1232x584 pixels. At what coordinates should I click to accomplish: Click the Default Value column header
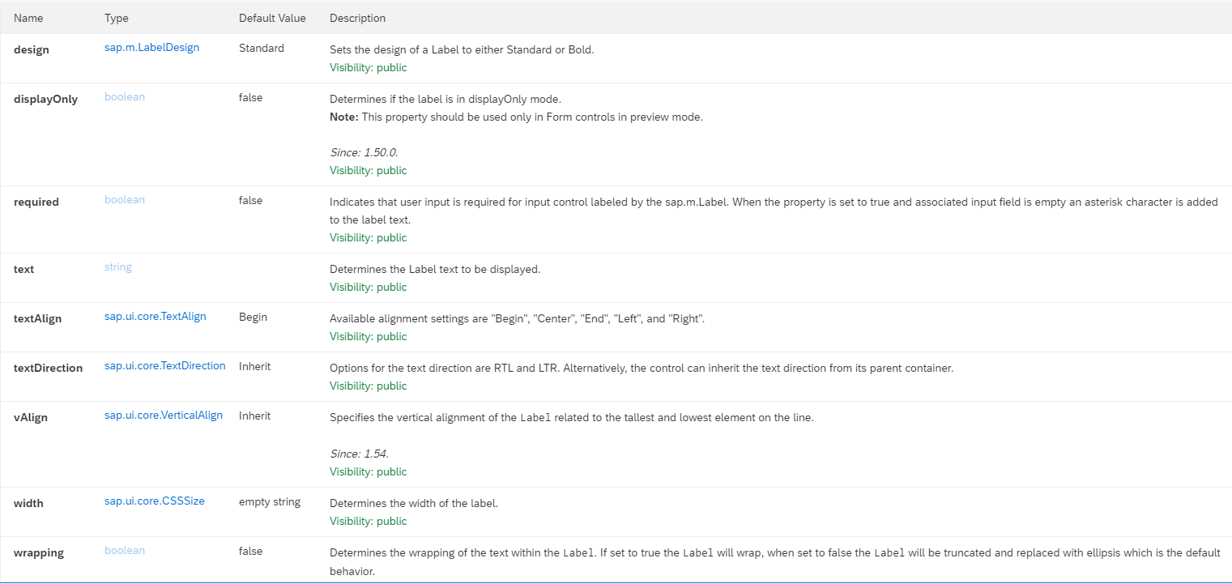[x=272, y=18]
